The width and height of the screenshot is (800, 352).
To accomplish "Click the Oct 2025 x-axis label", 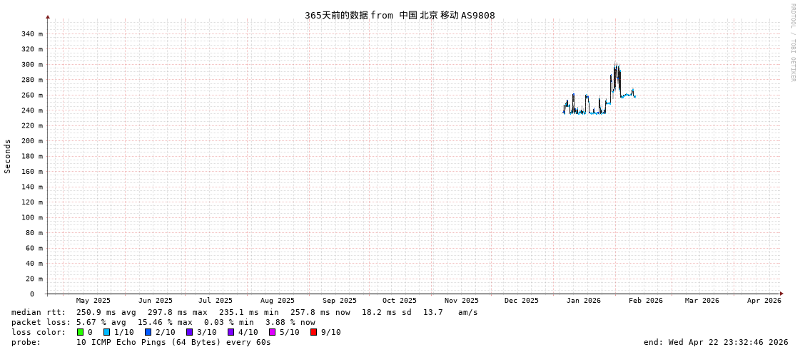I will (399, 301).
